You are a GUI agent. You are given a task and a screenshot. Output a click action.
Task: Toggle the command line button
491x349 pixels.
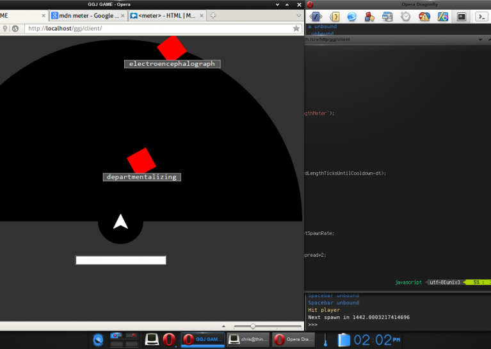pyautogui.click(x=481, y=17)
